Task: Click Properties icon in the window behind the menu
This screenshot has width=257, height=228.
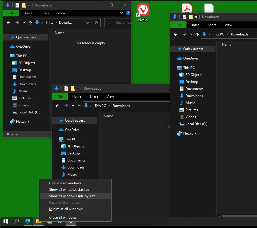Action: tap(66, 89)
